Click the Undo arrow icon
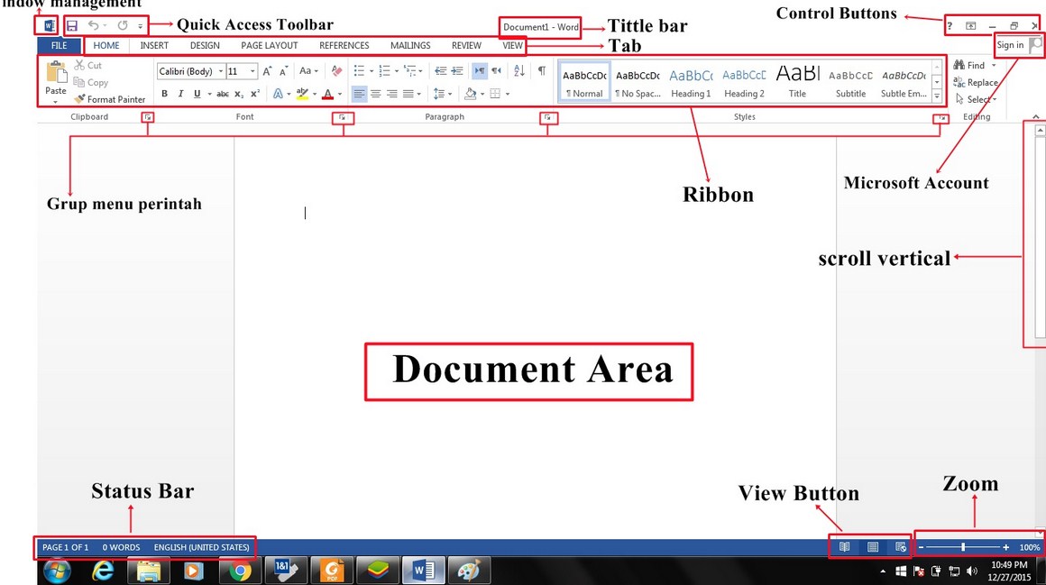Viewport: 1046px width, 585px height. (94, 25)
